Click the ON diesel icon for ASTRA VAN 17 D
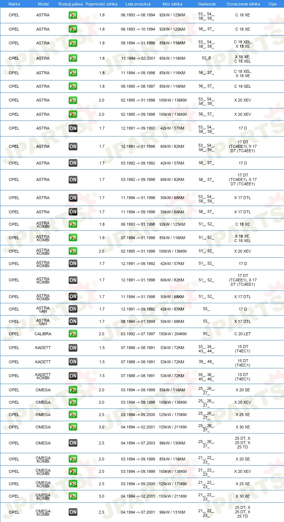284x522 pixels. tap(73, 309)
